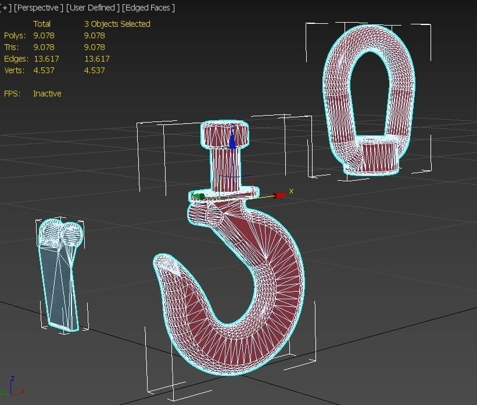
Task: Click the 'Total' statistics column header
Action: [42, 24]
